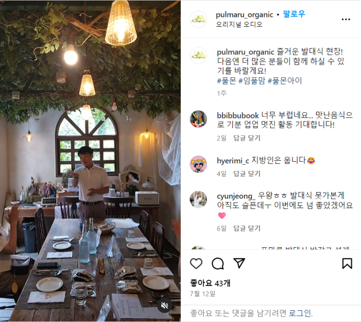This screenshot has width=361, height=322.
Task: Open more options three-dot menu
Action: coord(346,19)
